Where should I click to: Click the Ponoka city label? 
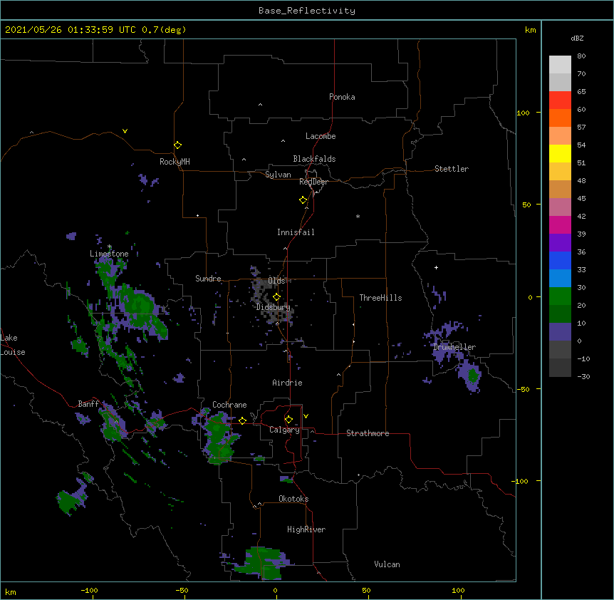342,97
